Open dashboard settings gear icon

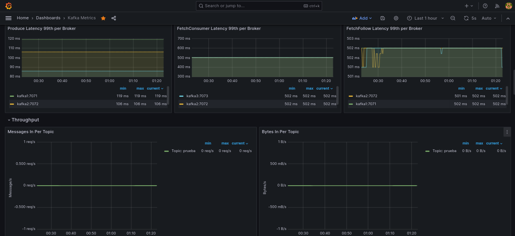(396, 18)
